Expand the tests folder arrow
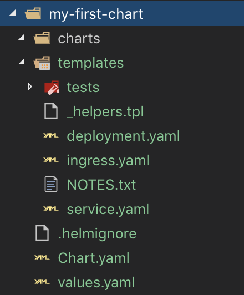 click(30, 87)
